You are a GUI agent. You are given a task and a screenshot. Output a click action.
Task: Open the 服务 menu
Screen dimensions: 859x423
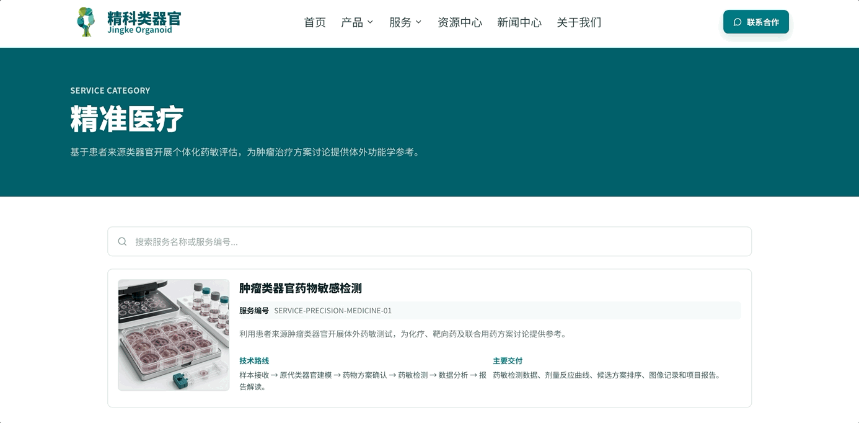(x=405, y=22)
